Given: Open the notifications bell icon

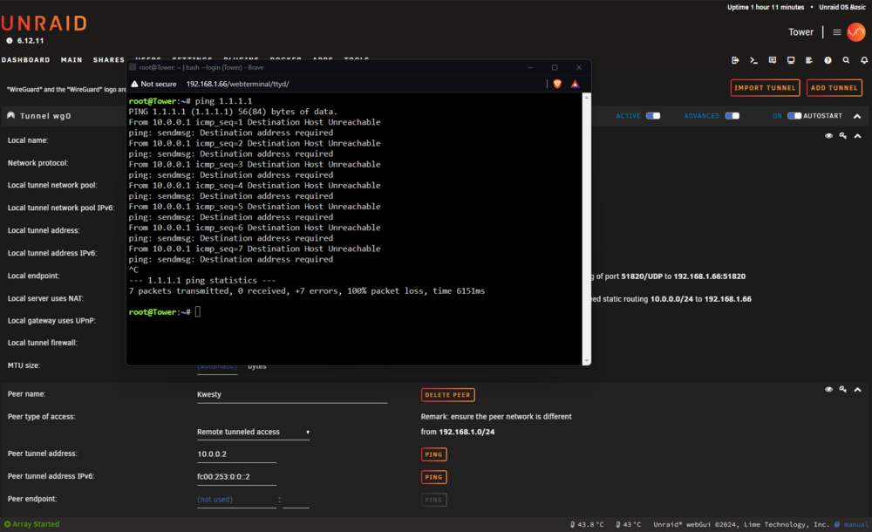Looking at the screenshot, I should tap(864, 60).
